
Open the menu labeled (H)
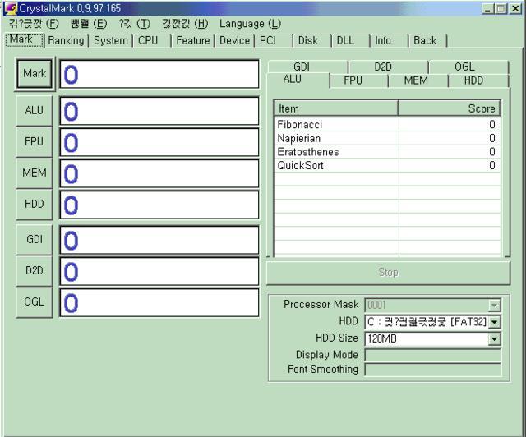[185, 24]
